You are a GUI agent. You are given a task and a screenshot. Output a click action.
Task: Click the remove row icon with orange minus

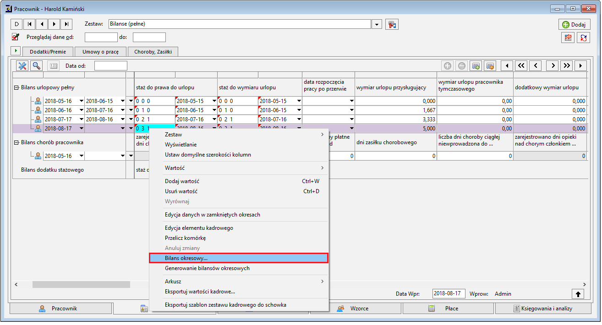coord(490,66)
